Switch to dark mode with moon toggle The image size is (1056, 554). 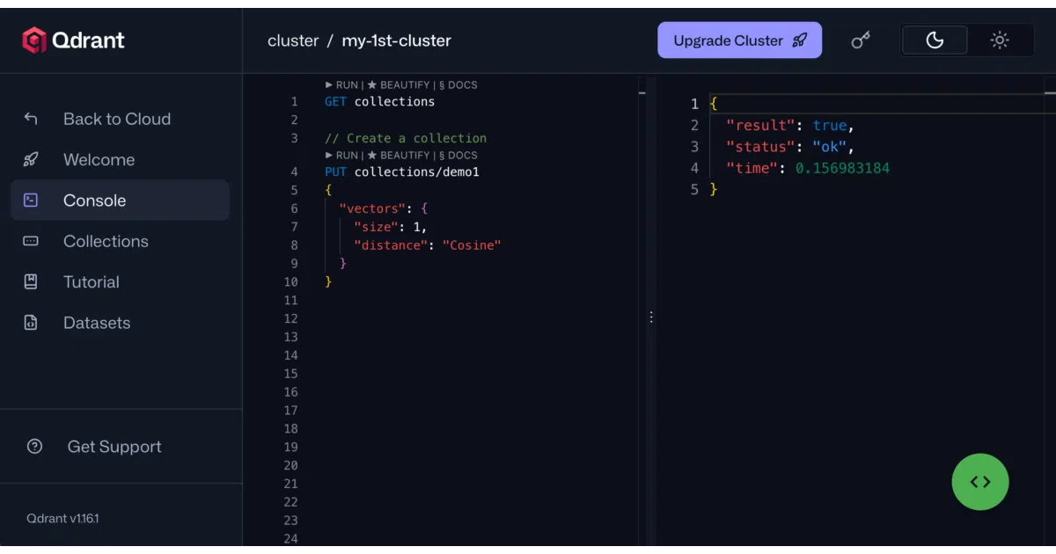[935, 40]
